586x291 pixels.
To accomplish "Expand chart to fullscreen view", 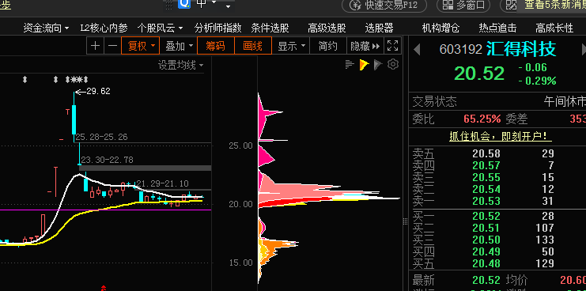I will [392, 46].
